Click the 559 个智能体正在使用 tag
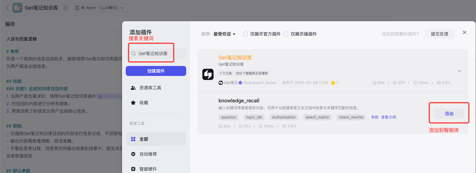 click(252, 73)
